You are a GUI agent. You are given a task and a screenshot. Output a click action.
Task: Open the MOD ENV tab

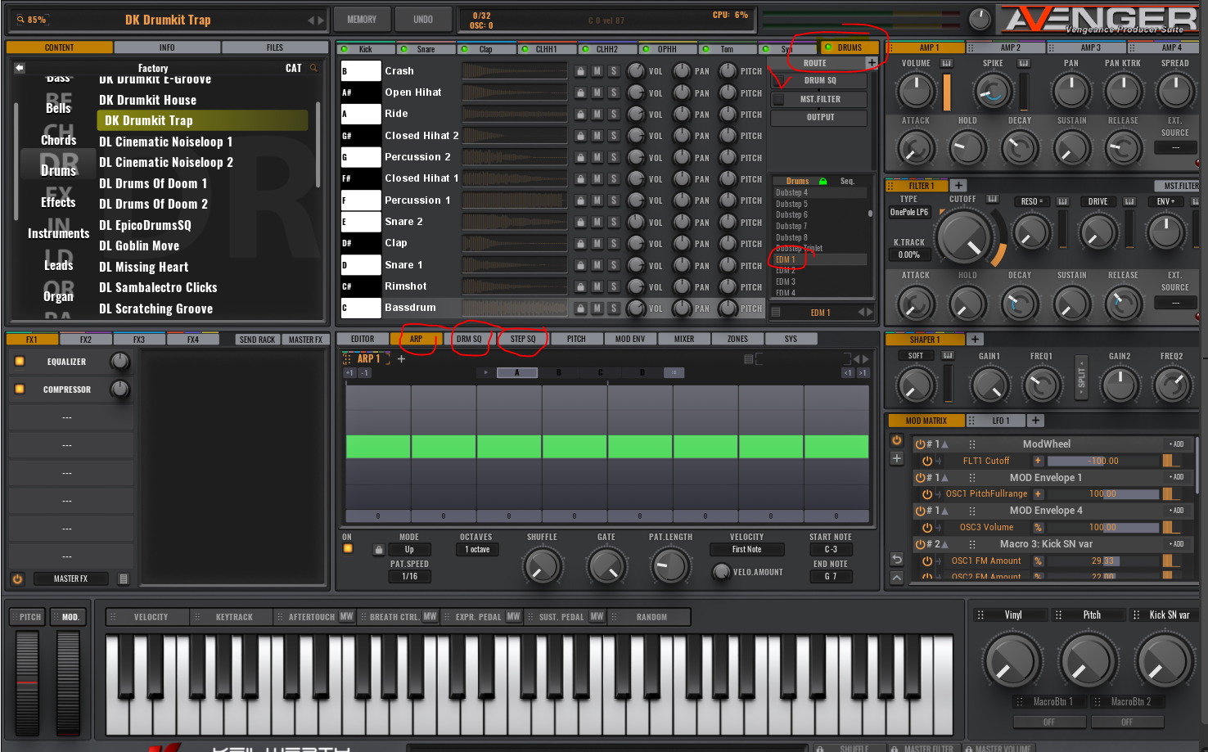coord(630,339)
